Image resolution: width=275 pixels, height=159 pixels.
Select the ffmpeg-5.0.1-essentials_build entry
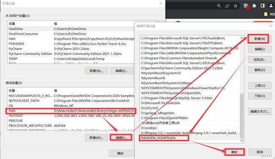coord(190,133)
